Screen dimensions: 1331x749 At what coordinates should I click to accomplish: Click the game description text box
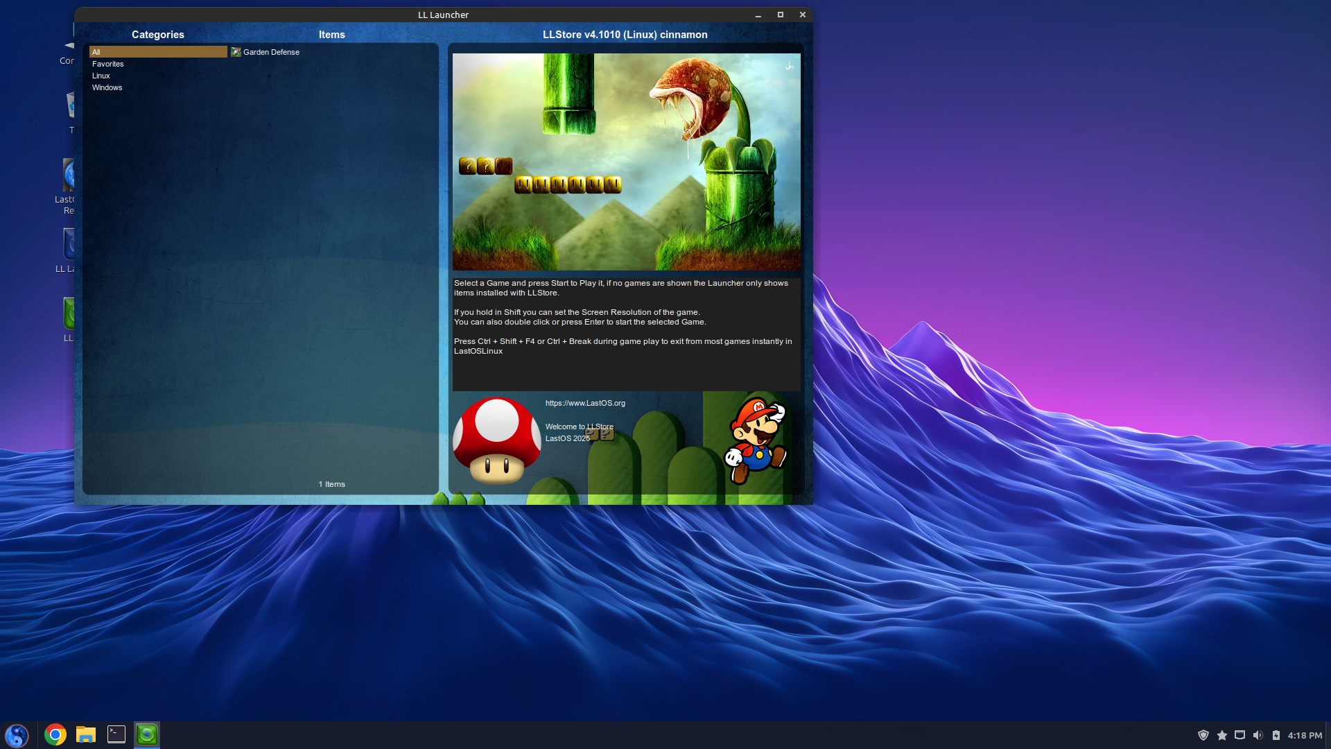point(626,334)
